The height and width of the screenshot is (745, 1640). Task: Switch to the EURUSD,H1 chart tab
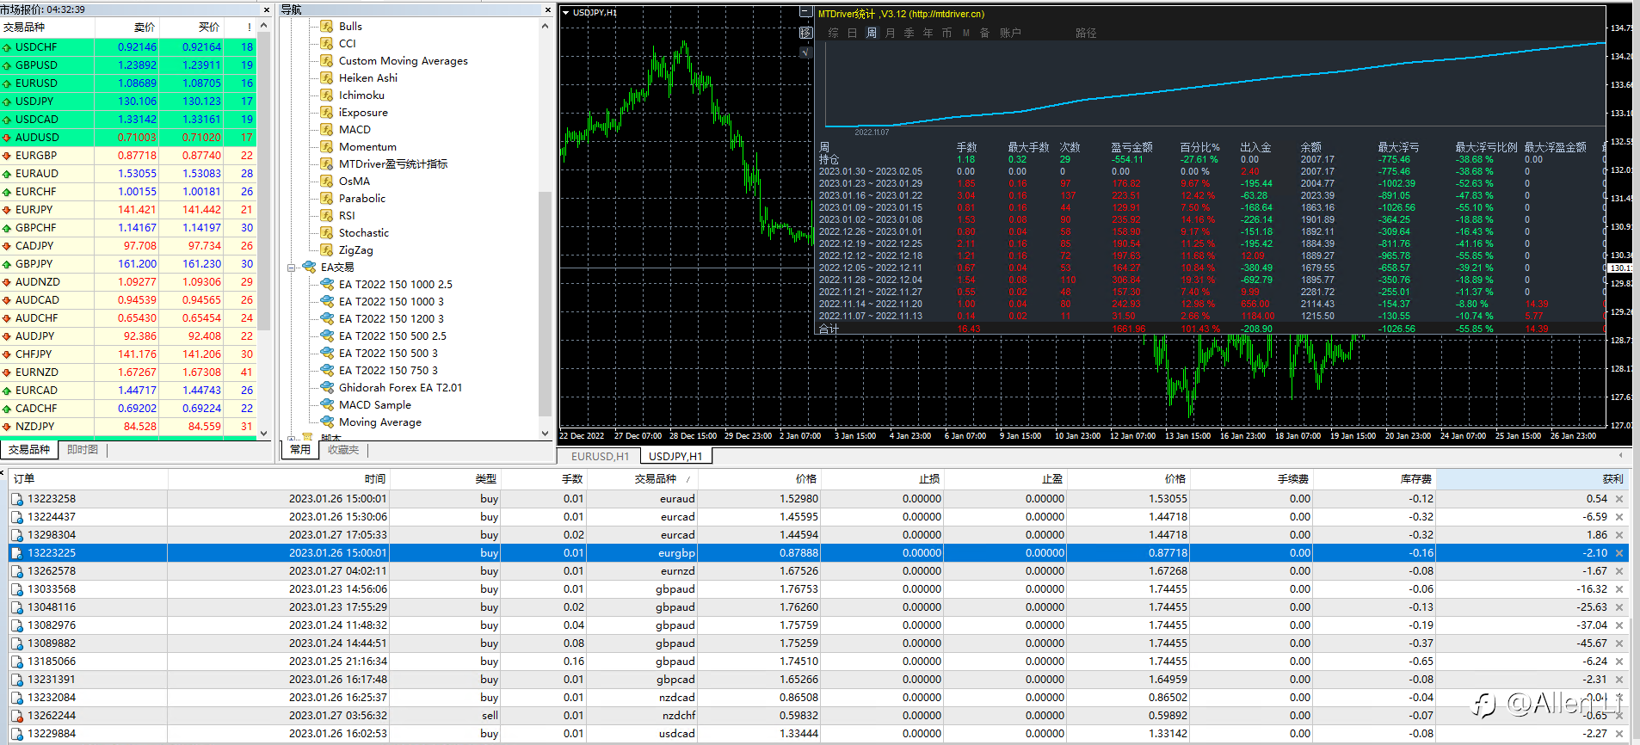(x=600, y=457)
